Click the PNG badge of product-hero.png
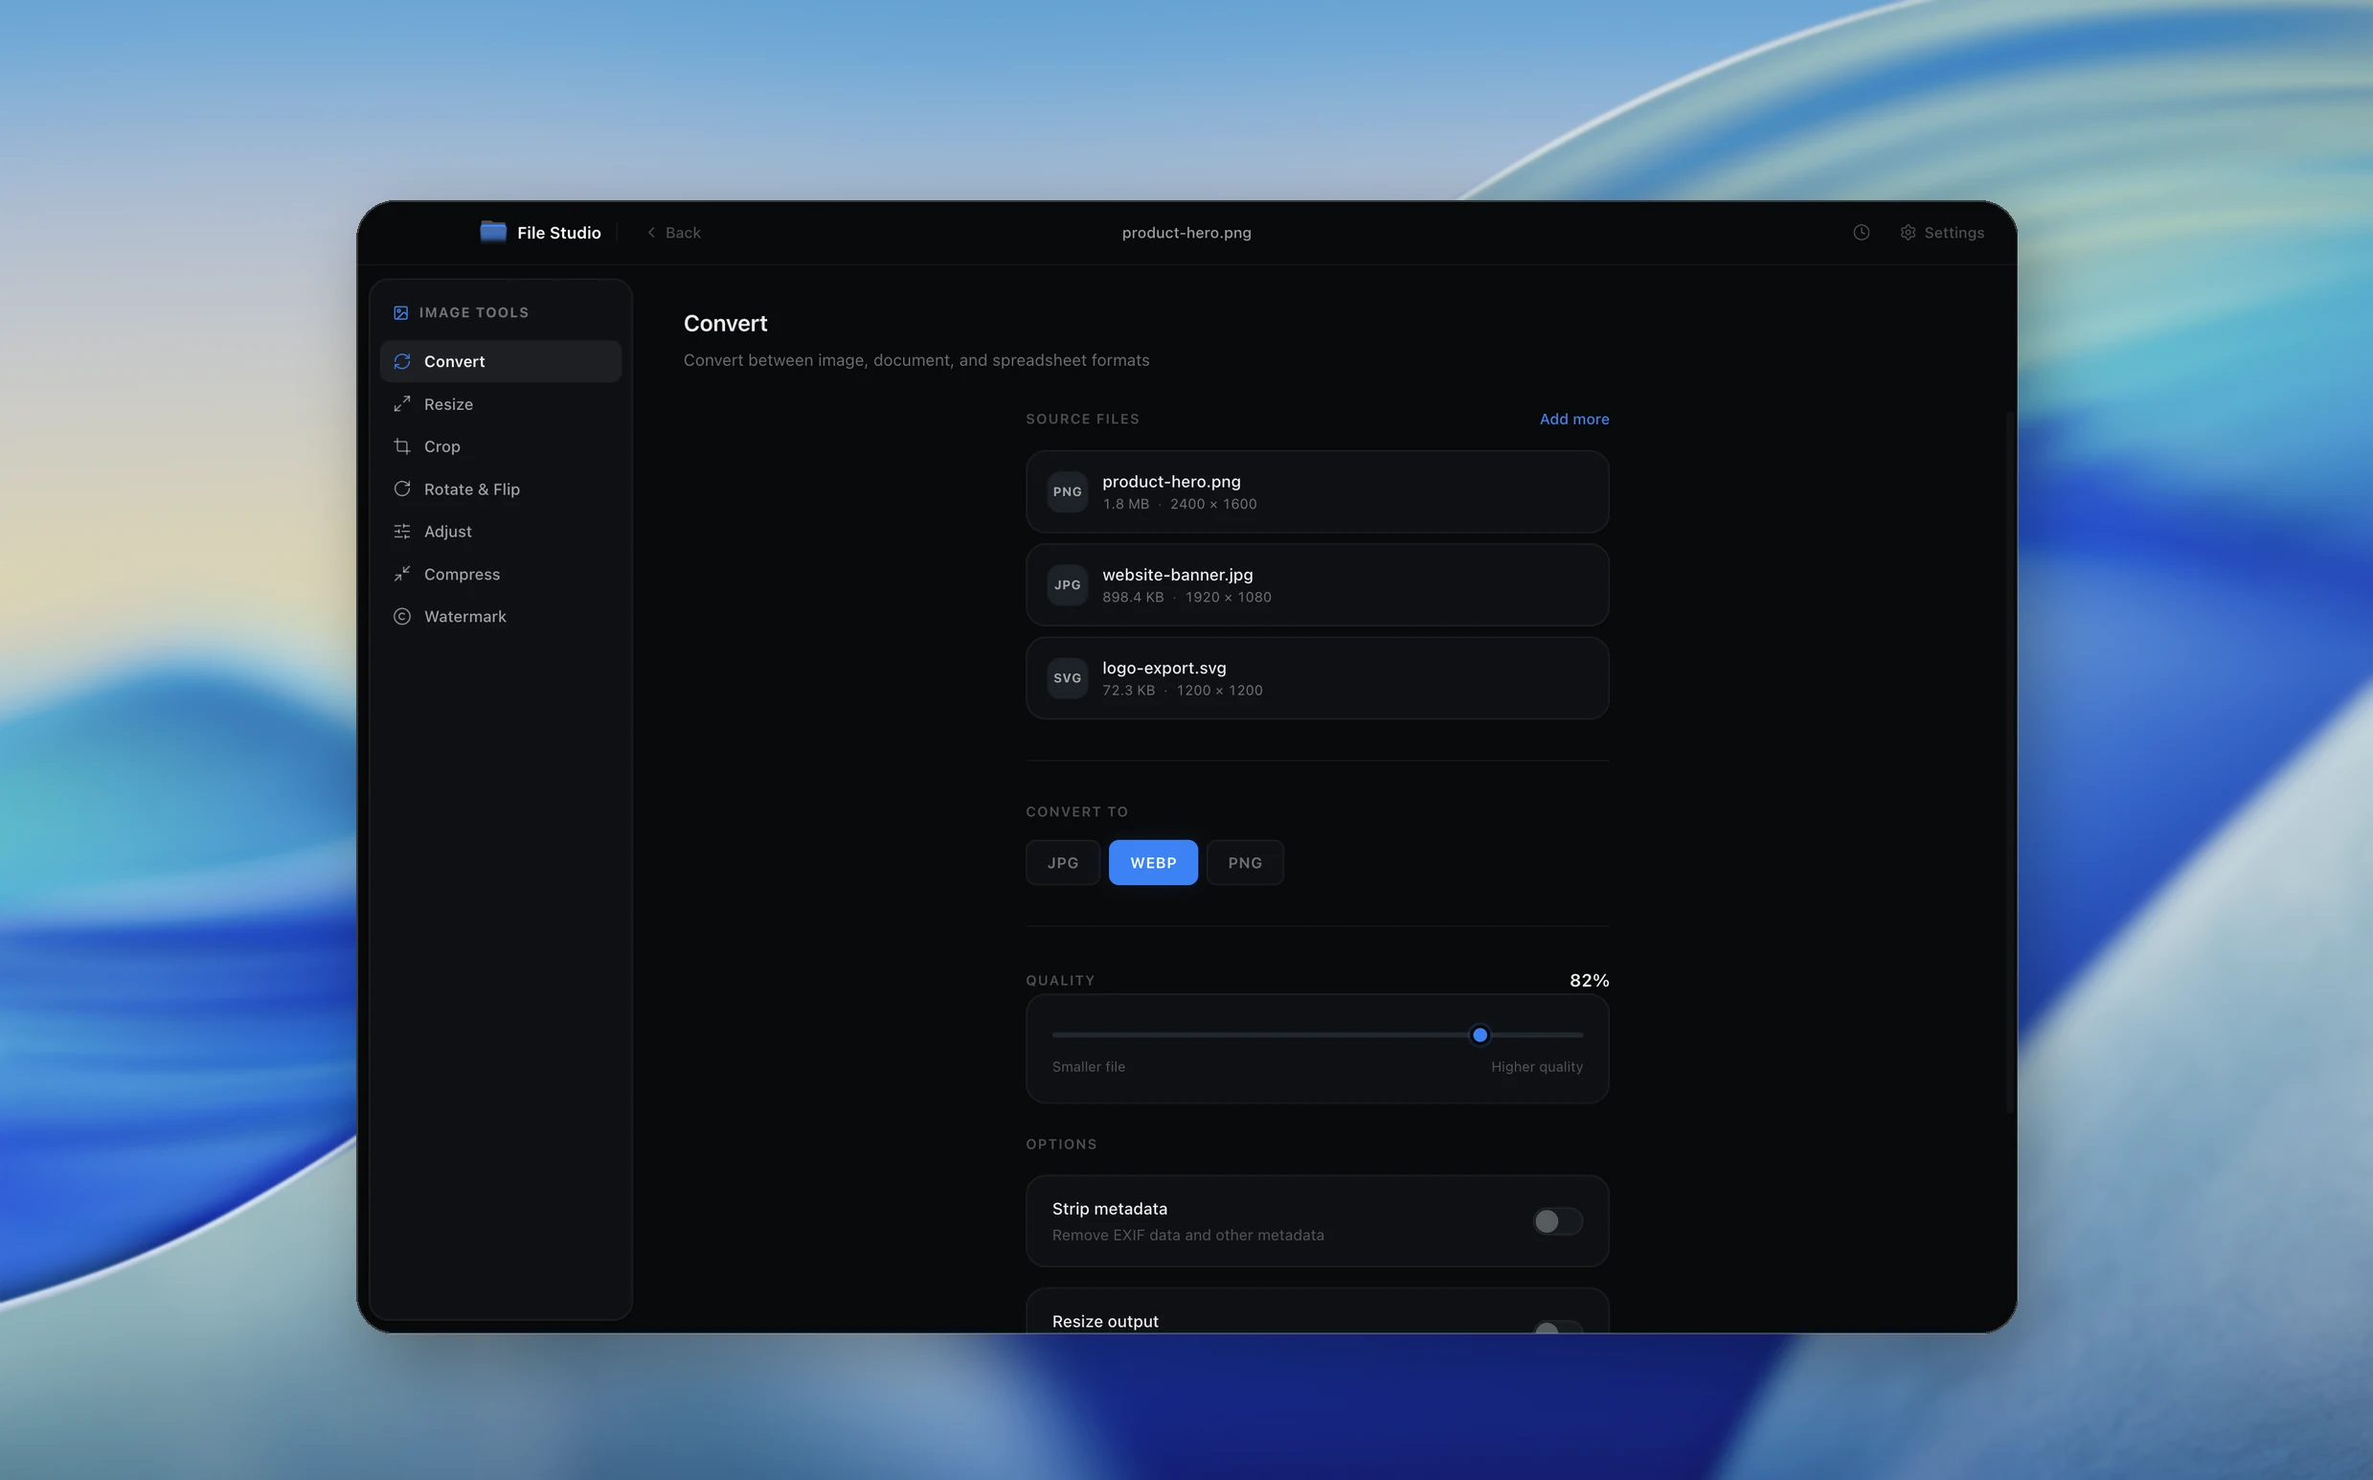Viewport: 2373px width, 1480px height. (x=1067, y=491)
